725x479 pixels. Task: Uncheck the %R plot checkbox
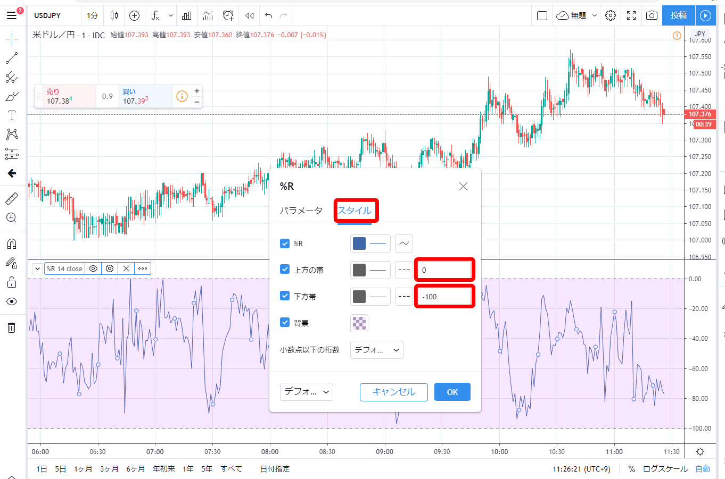point(285,243)
